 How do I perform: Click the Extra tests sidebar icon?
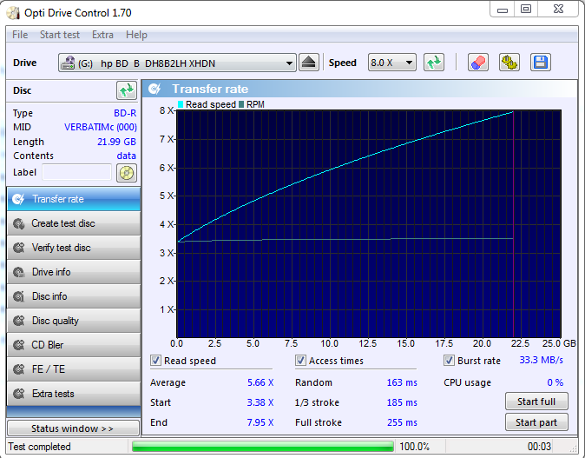click(x=18, y=394)
